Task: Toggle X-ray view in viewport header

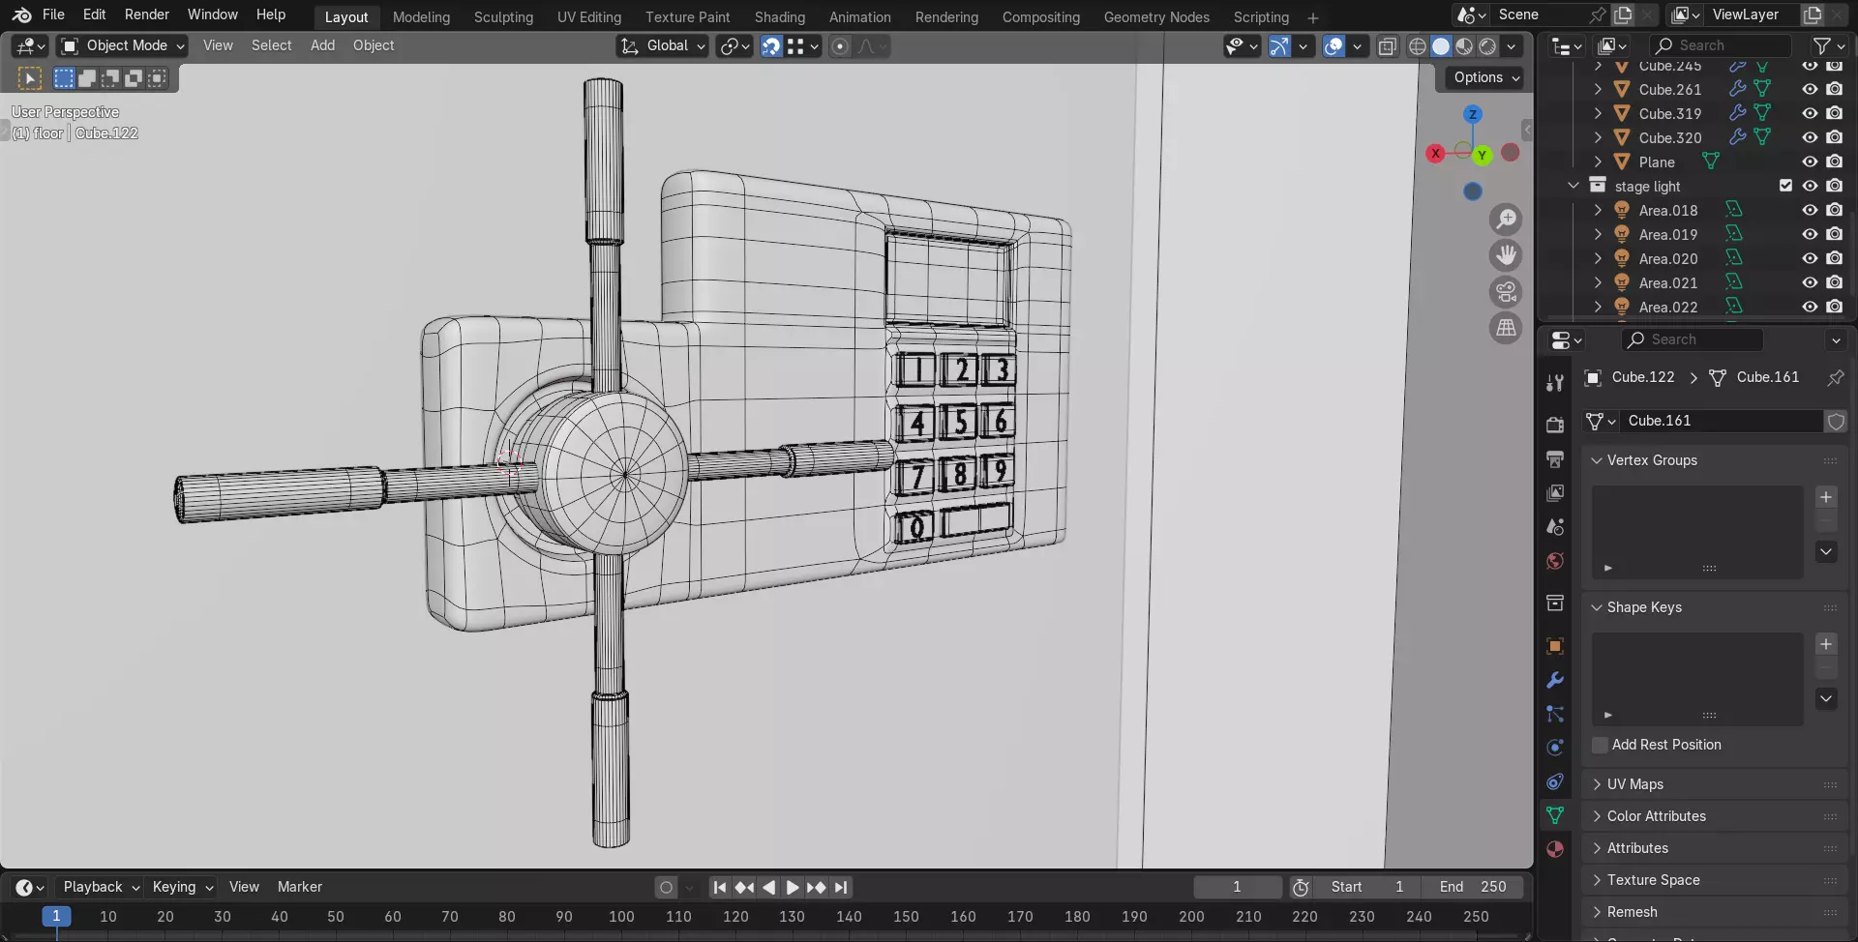Action: (x=1387, y=46)
